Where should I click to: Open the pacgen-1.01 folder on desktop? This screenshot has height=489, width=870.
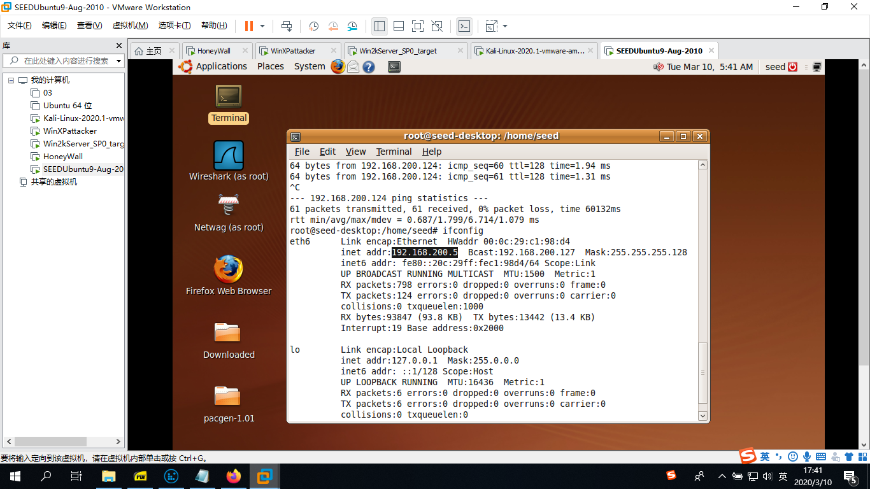click(x=229, y=404)
